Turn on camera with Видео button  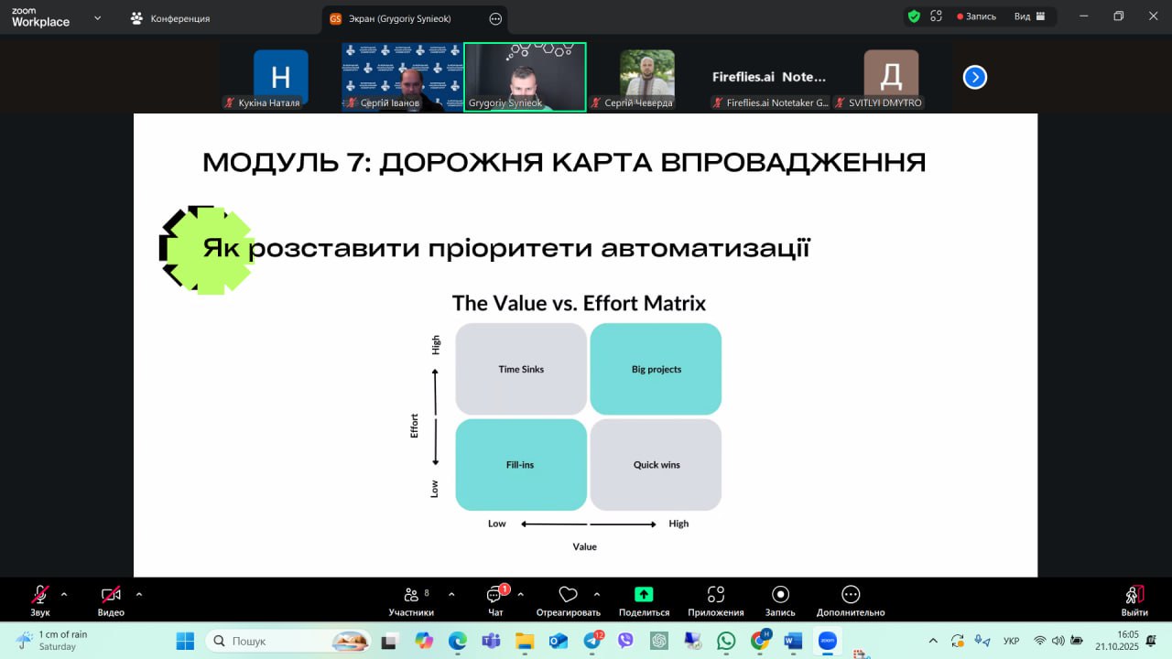(111, 600)
